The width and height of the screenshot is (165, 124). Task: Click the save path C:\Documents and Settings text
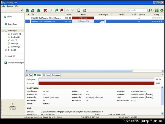click(x=72, y=112)
